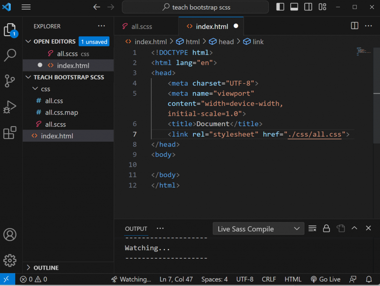Change indentation via Spaces: 4

point(214,279)
